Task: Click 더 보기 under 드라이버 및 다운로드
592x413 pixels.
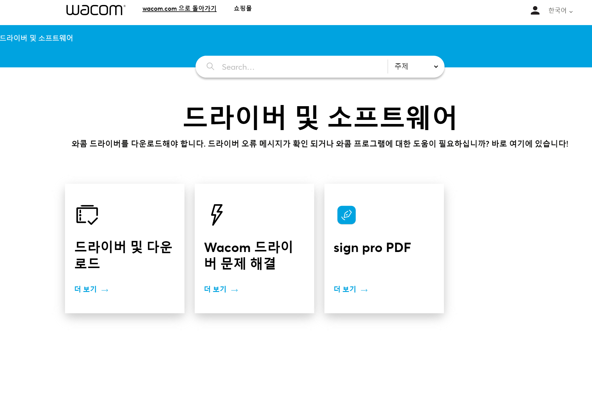Action: point(91,289)
